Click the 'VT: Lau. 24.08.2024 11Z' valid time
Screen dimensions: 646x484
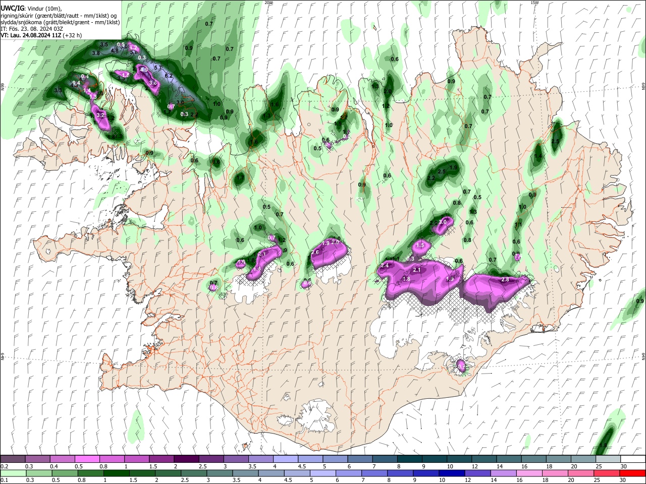pos(31,35)
